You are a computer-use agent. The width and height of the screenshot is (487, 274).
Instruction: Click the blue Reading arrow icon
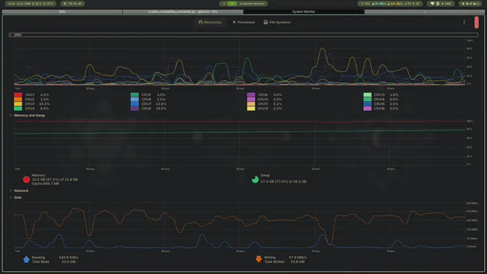click(26, 260)
